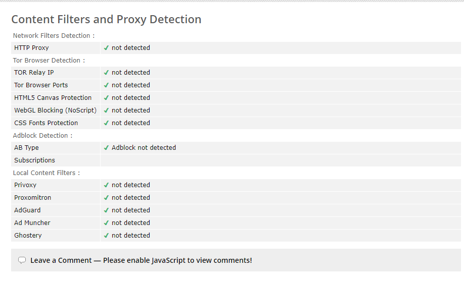
Task: Click the Ad Muncher row label
Action: (x=32, y=223)
